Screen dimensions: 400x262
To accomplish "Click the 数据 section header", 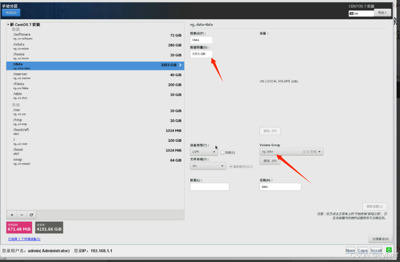I will coord(16,30).
